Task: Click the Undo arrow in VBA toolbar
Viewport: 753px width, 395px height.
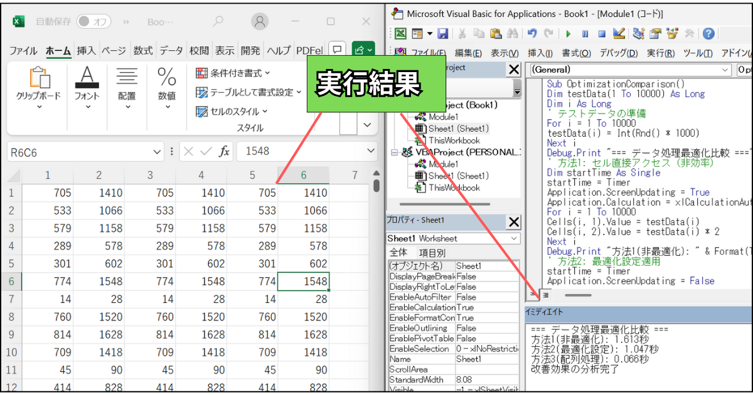Action: pos(532,34)
